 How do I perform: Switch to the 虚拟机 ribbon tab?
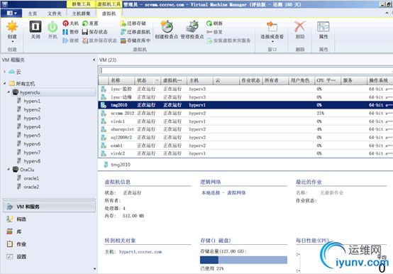tap(109, 13)
